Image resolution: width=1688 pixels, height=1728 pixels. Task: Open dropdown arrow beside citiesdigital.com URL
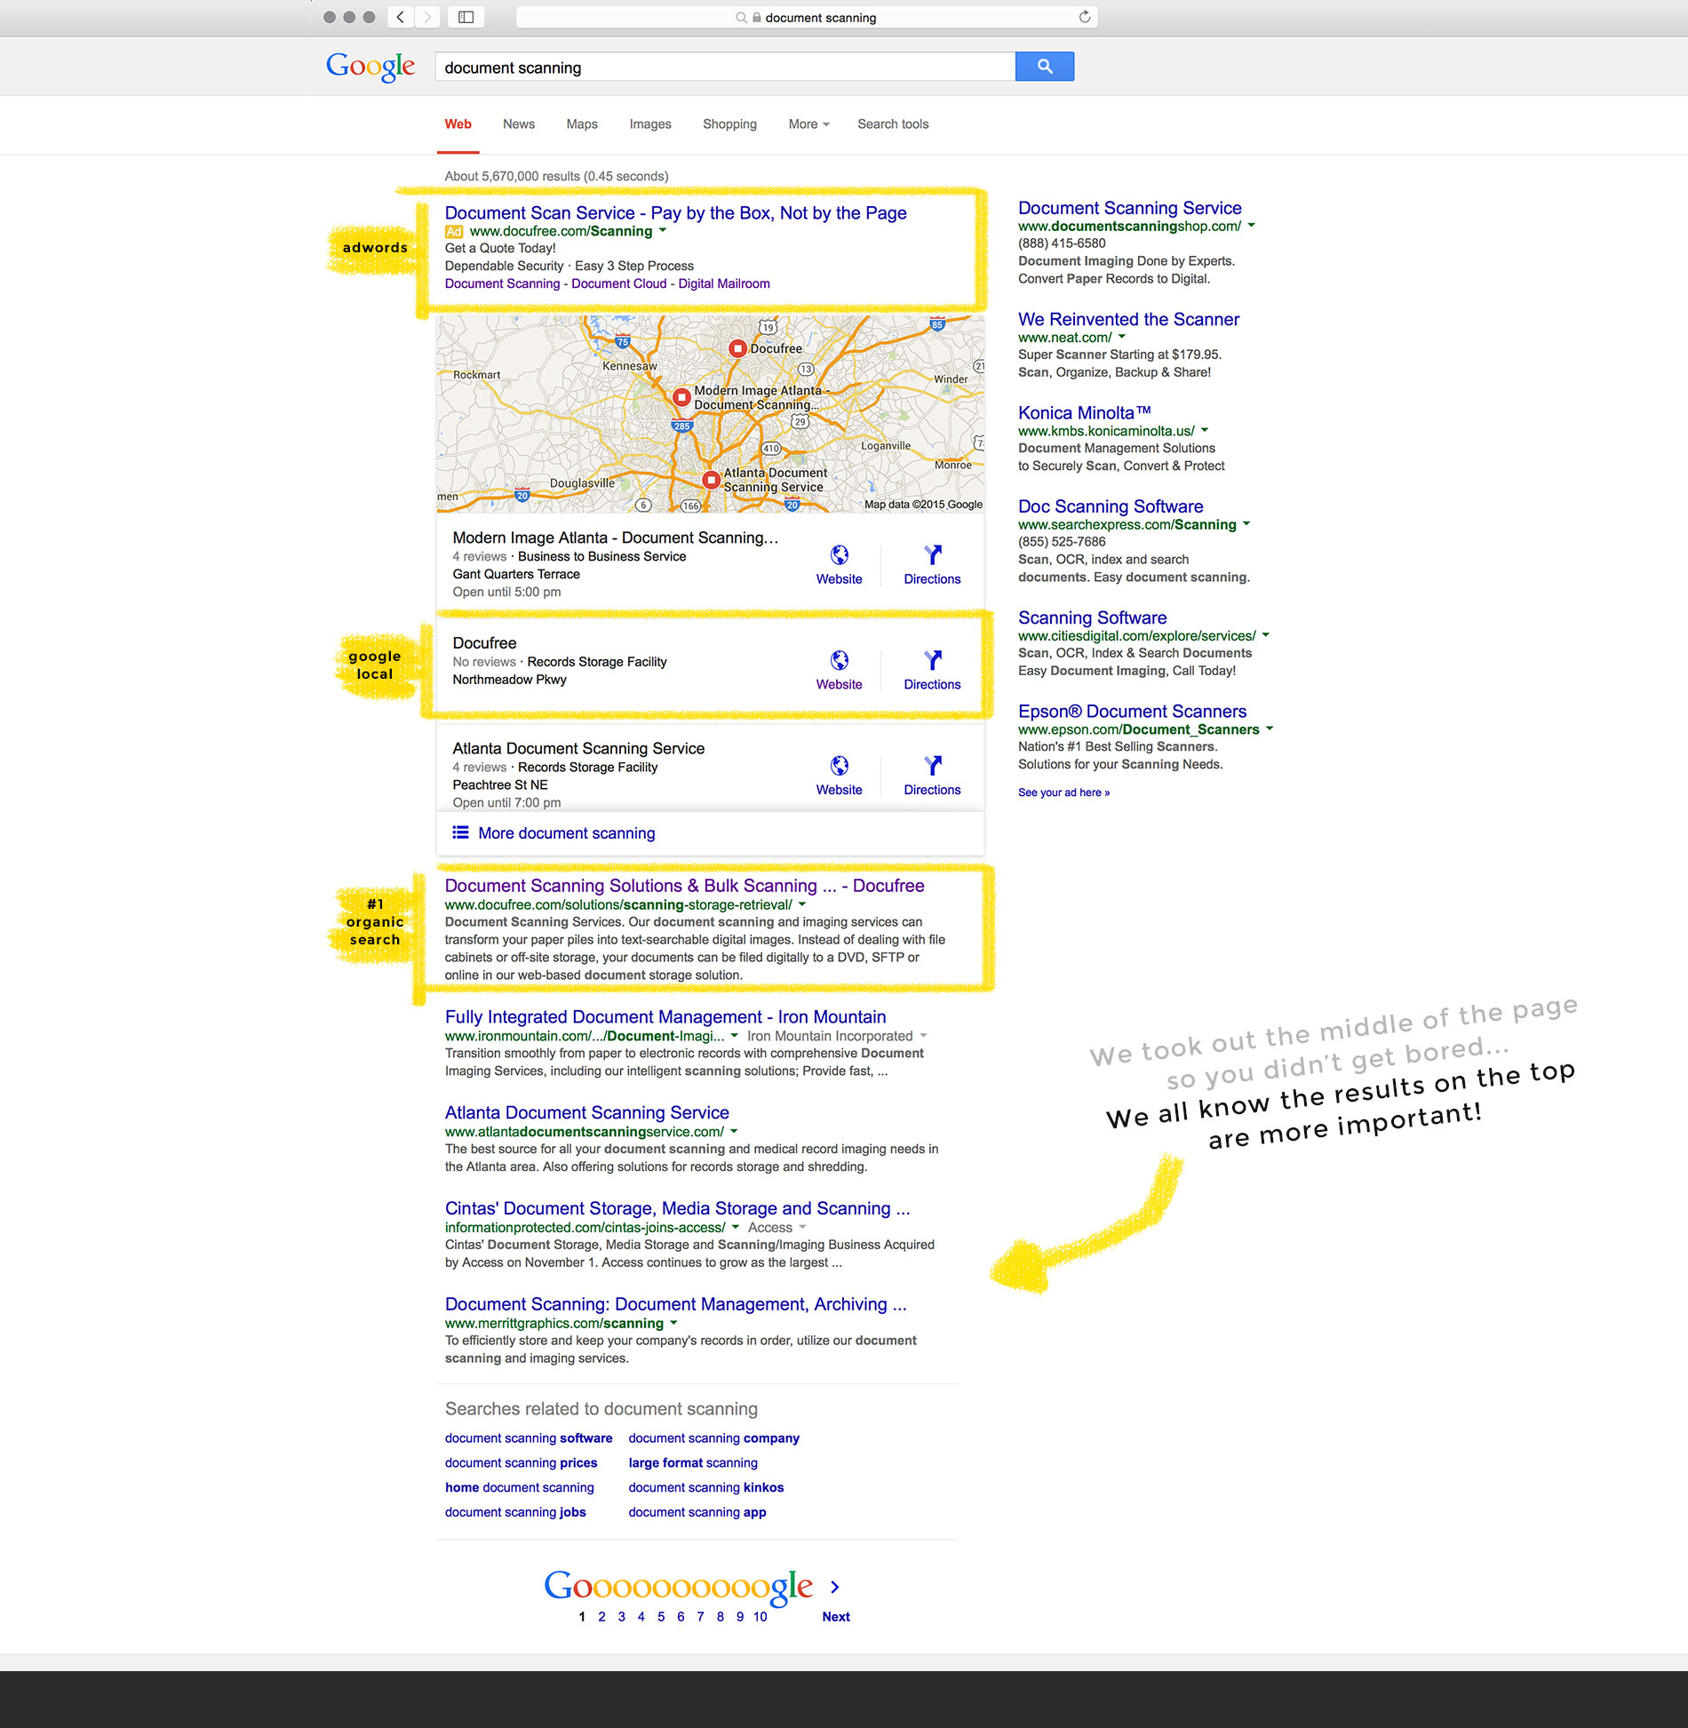click(1266, 634)
